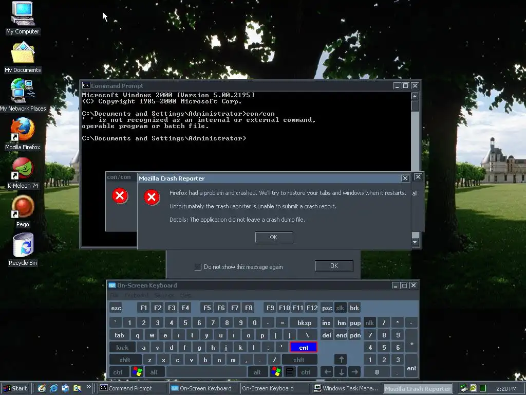Click the del key on the On-Screen Keyboard
This screenshot has width=526, height=395.
pos(326,335)
